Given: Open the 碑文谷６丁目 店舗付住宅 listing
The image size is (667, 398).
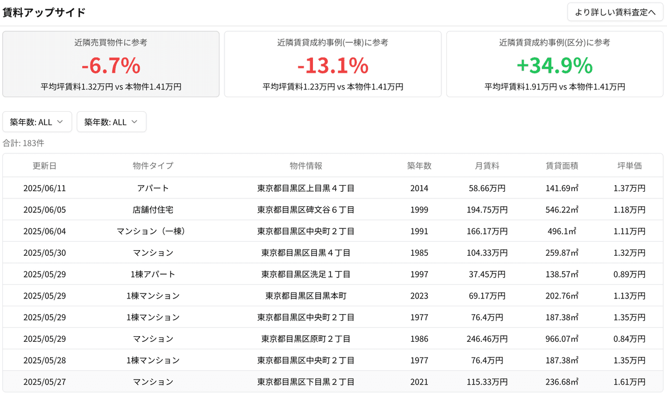Looking at the screenshot, I should tap(306, 210).
